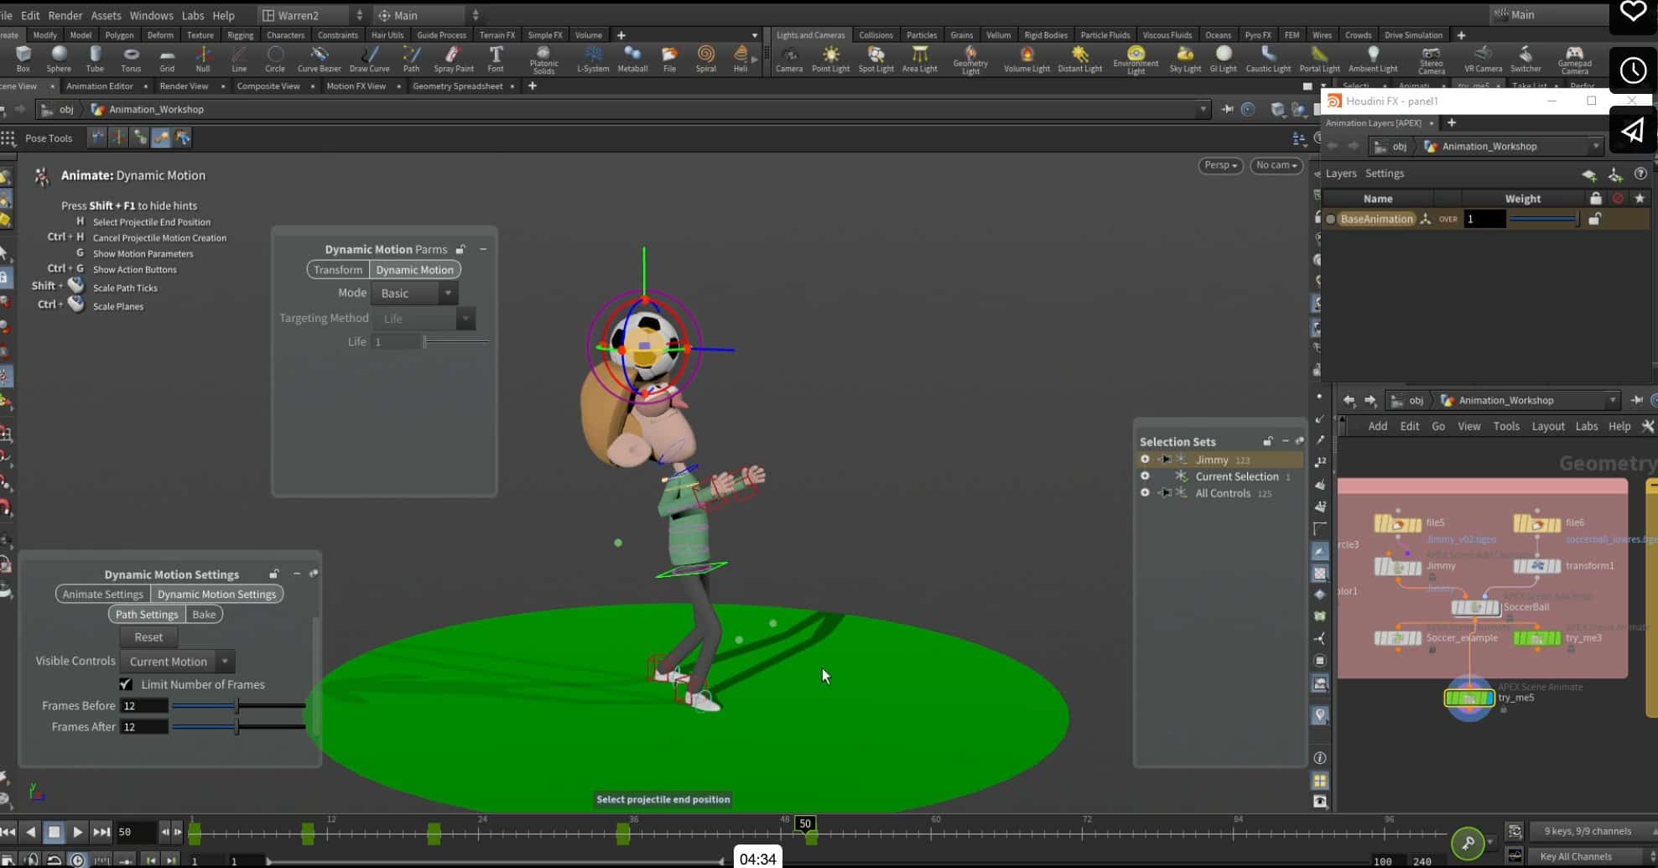Select the Sphere shelf tool
Screen dimensions: 1658x868
(59, 59)
